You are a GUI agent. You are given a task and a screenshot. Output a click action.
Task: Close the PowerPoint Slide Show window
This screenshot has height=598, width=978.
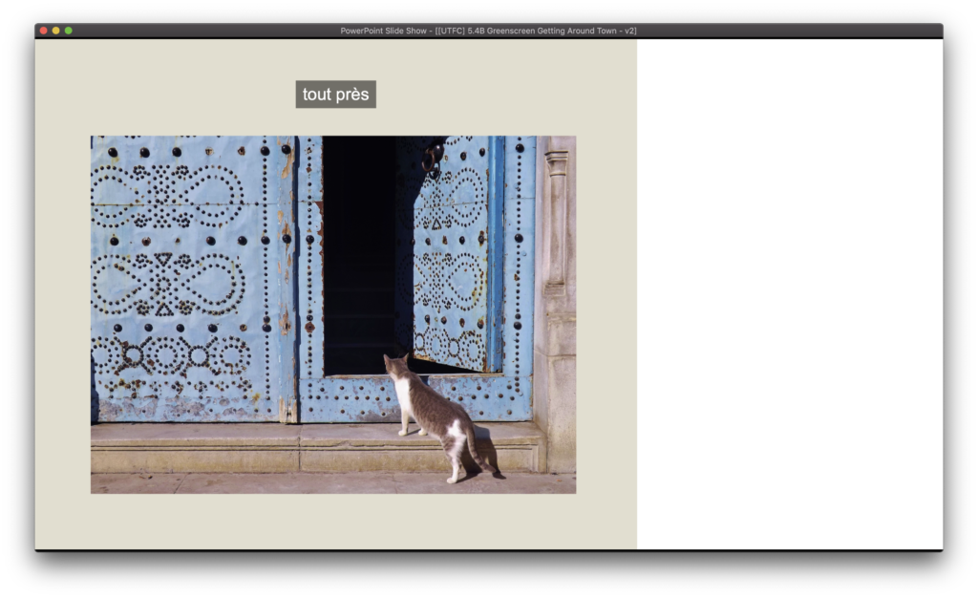point(43,31)
